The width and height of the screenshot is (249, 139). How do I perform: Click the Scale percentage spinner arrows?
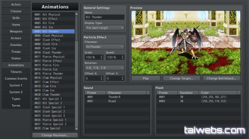click(x=101, y=58)
